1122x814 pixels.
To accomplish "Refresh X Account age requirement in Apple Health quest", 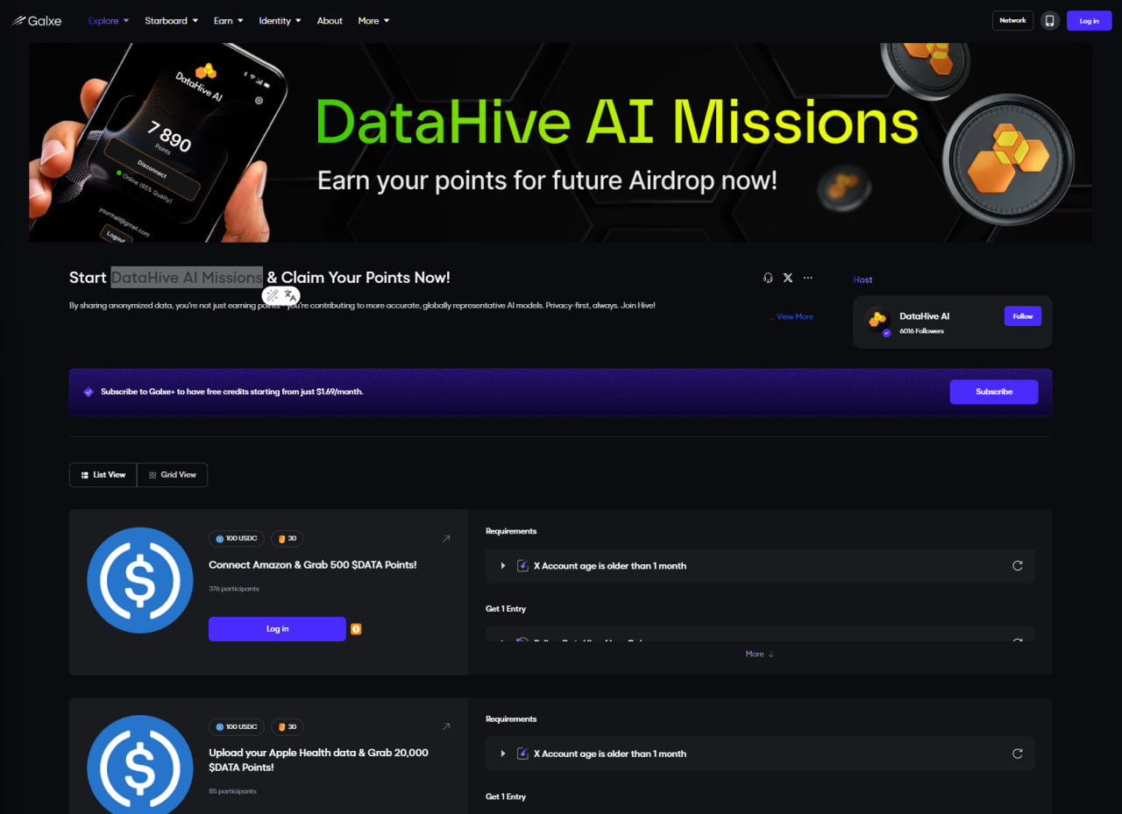I will 1018,754.
